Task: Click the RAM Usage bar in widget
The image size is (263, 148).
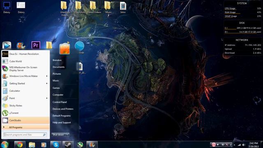Action: [233, 14]
